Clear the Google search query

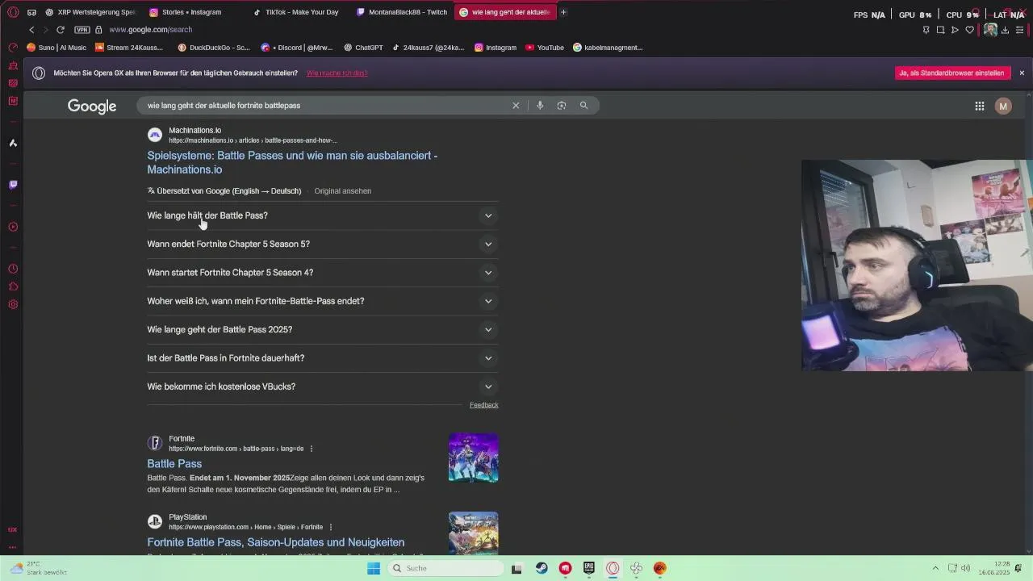[516, 106]
